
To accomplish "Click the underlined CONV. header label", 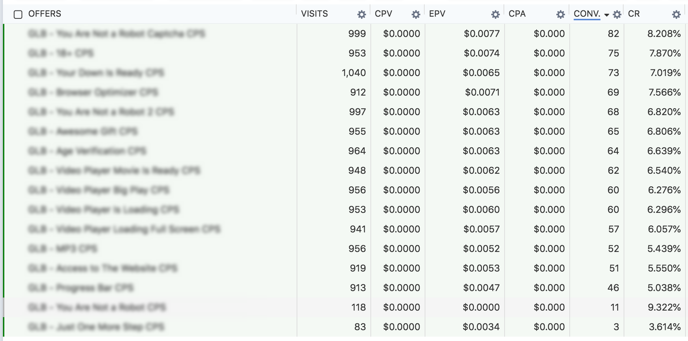I will 587,14.
